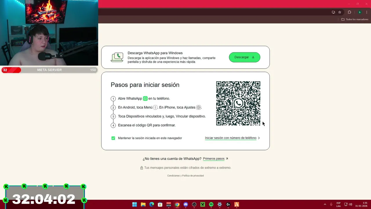Click 'Toca Dispositivos vinculados' step text

tap(162, 116)
